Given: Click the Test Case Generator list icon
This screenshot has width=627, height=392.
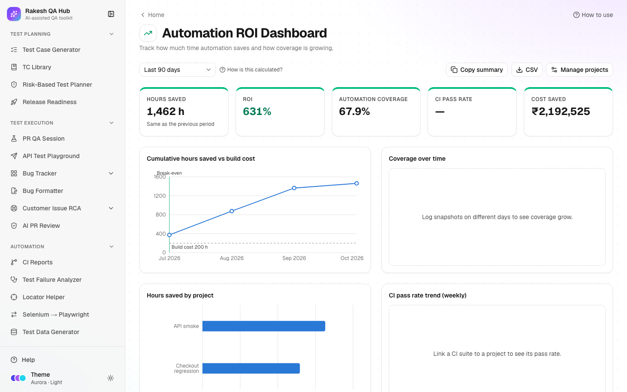Looking at the screenshot, I should tap(14, 50).
